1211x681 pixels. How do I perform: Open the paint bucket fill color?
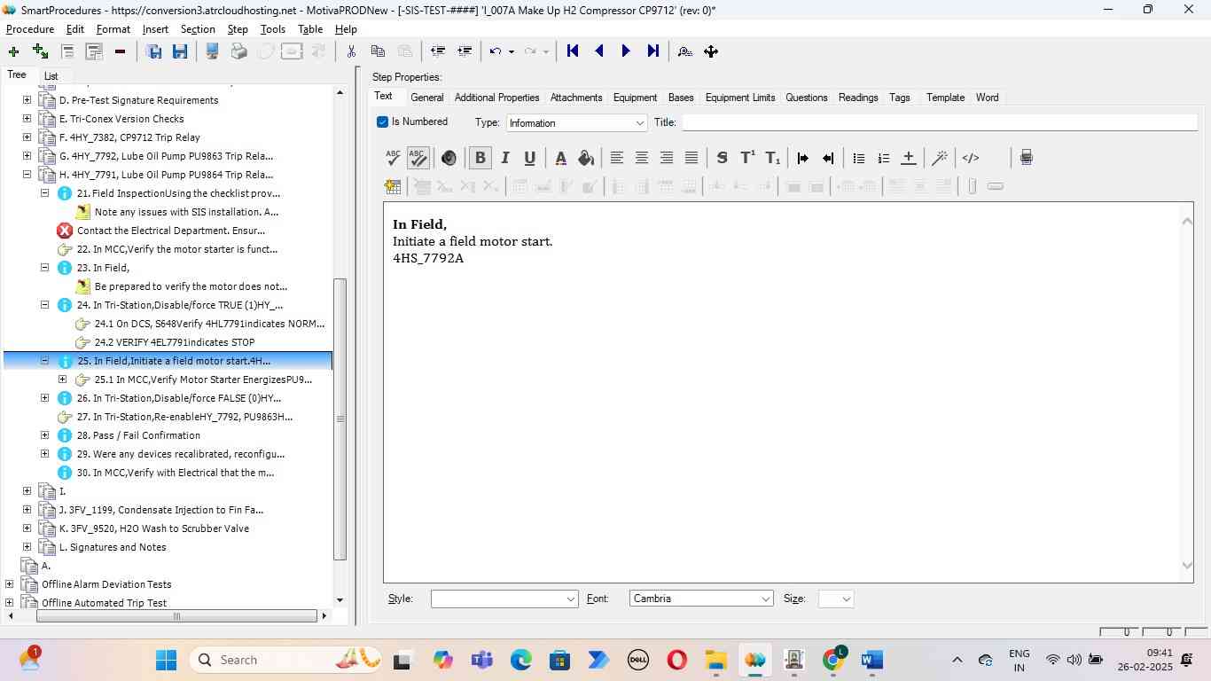click(585, 158)
